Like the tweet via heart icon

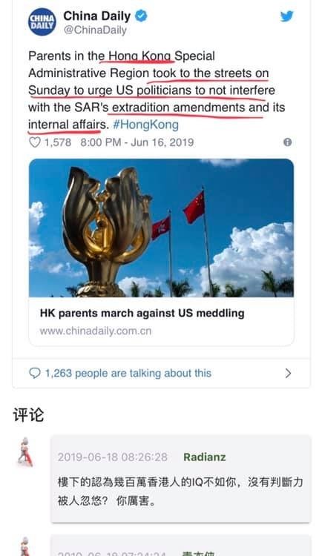[34, 142]
